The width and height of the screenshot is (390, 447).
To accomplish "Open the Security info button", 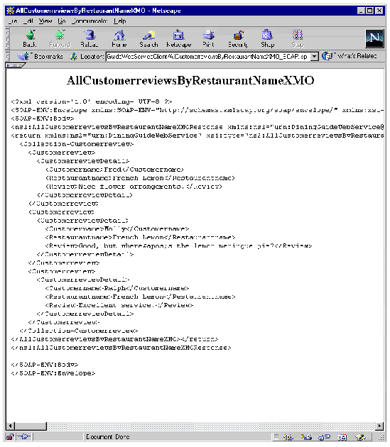I will click(238, 39).
